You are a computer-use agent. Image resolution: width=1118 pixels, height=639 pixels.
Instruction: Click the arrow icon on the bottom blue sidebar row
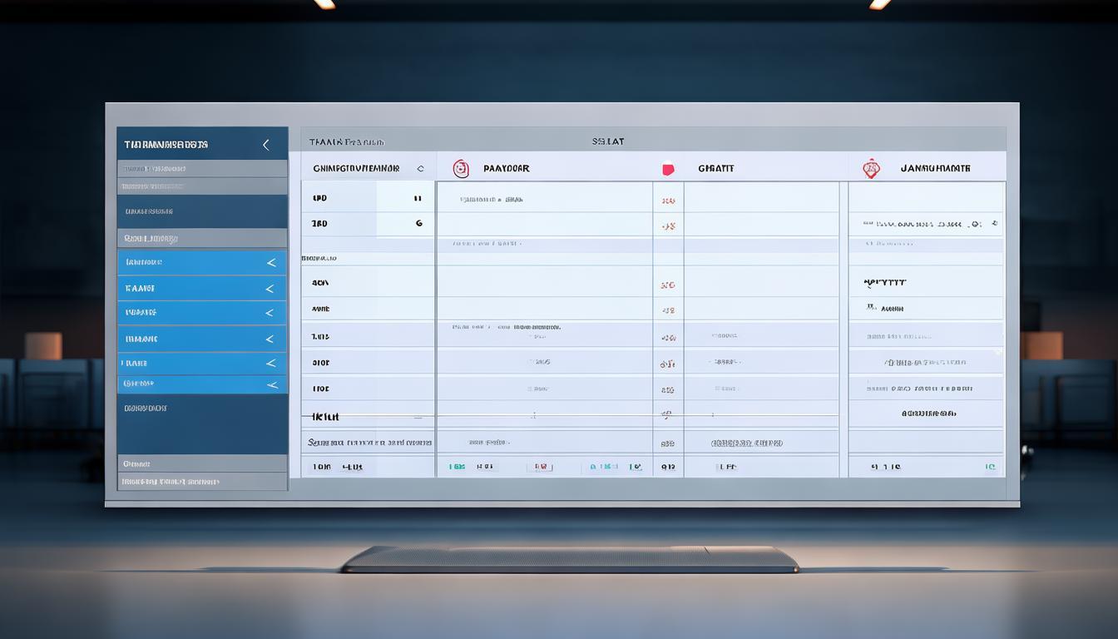(271, 384)
